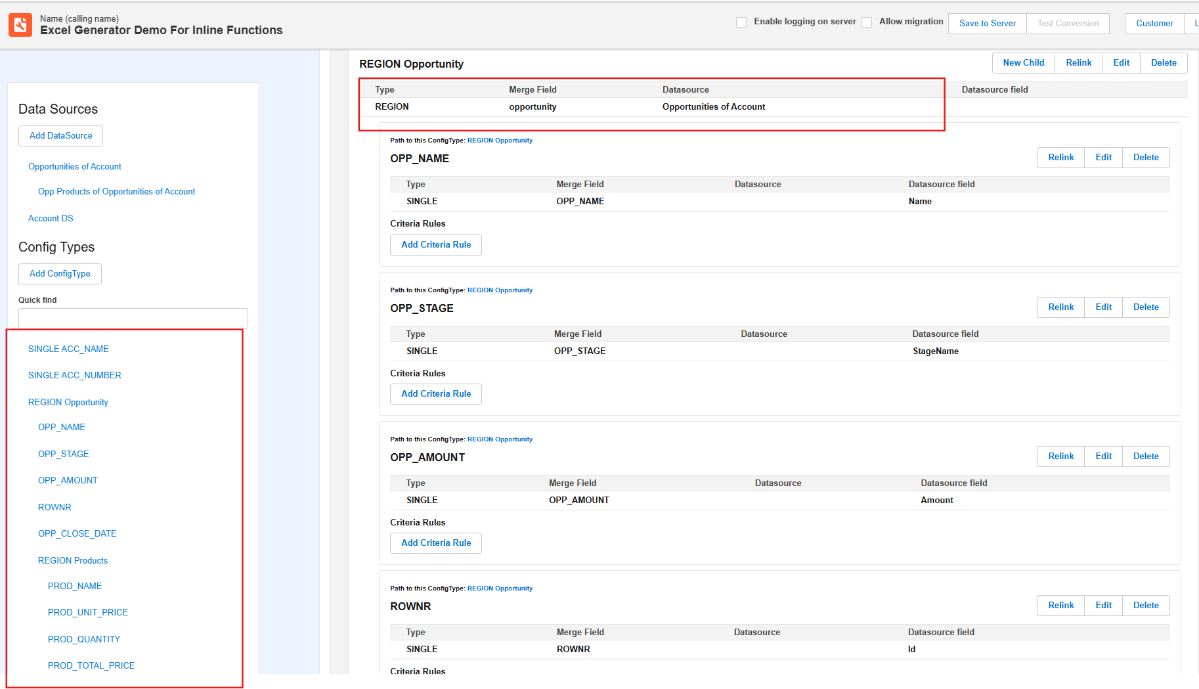Click New Child for REGION Opportunity
The image size is (1199, 689).
click(1023, 63)
